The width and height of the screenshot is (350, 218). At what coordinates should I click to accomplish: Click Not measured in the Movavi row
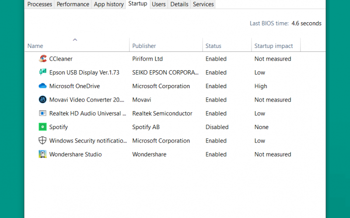point(273,100)
